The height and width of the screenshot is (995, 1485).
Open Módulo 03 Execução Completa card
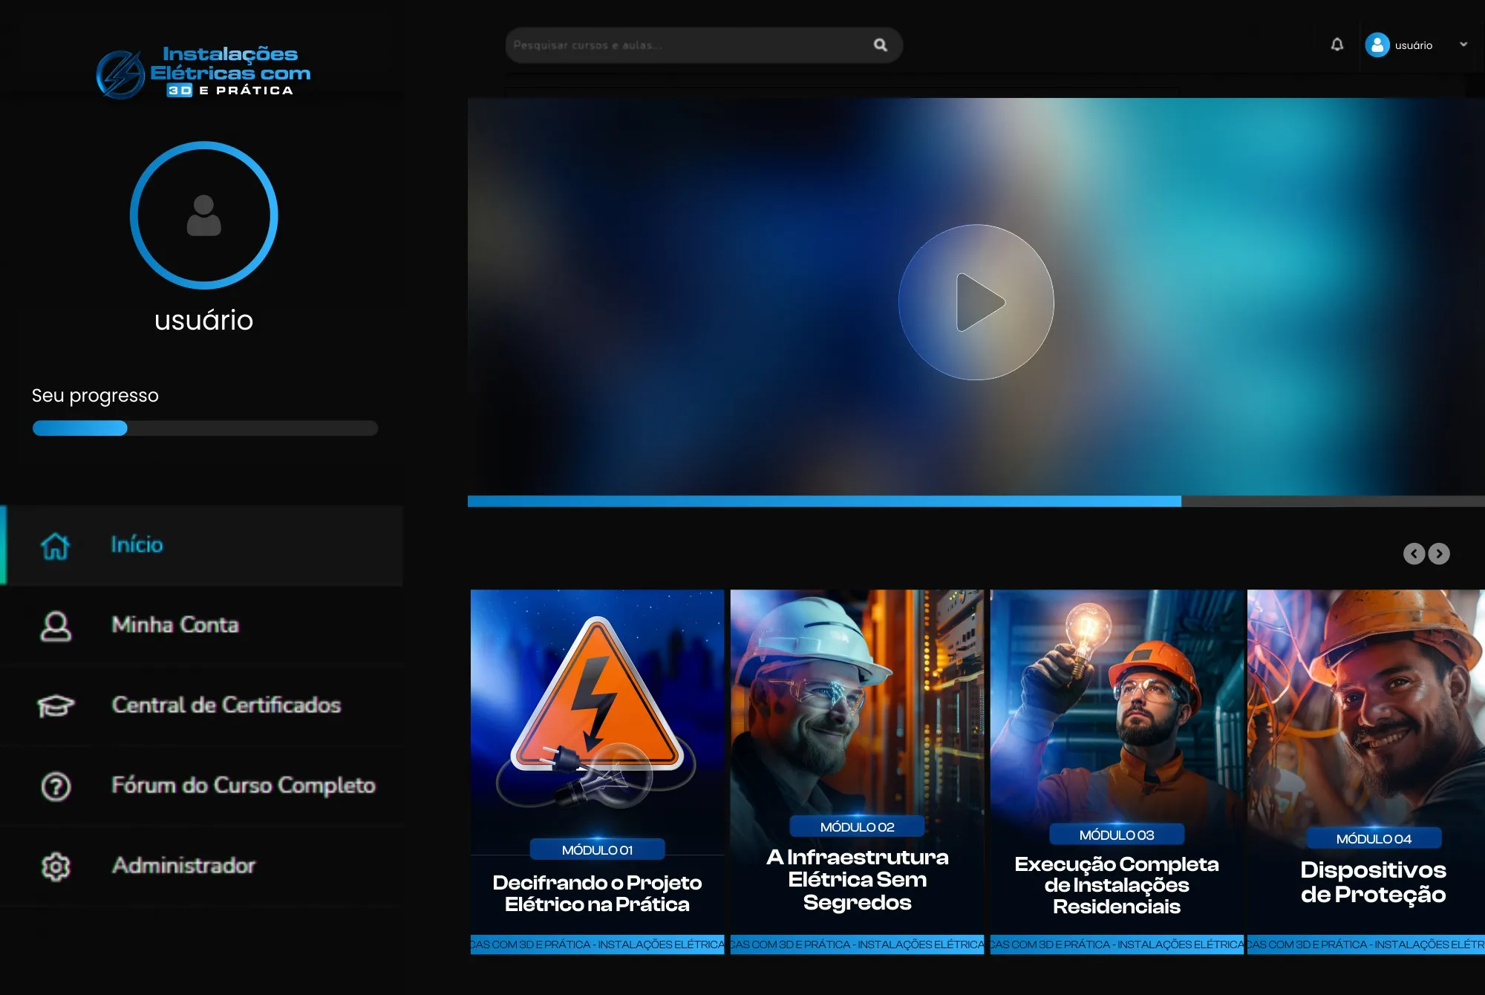point(1117,771)
